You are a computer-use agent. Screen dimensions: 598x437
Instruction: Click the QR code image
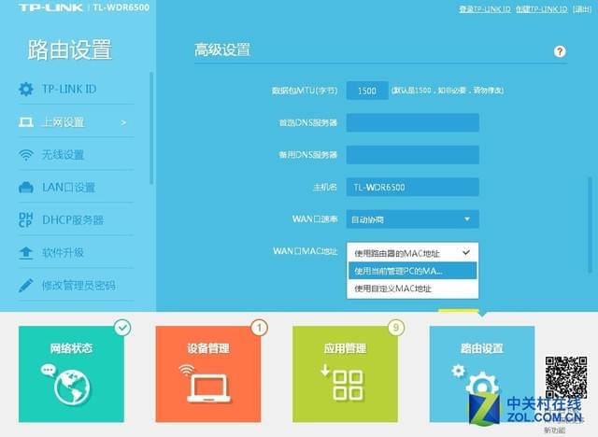[566, 377]
